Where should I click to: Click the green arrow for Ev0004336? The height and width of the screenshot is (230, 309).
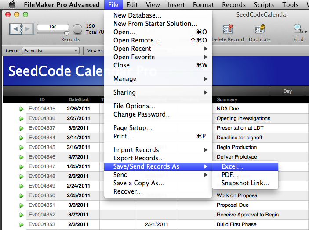tap(21, 119)
